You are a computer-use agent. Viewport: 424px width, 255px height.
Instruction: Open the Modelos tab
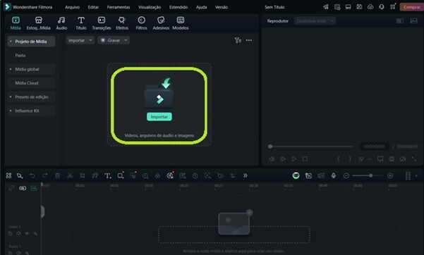(181, 23)
